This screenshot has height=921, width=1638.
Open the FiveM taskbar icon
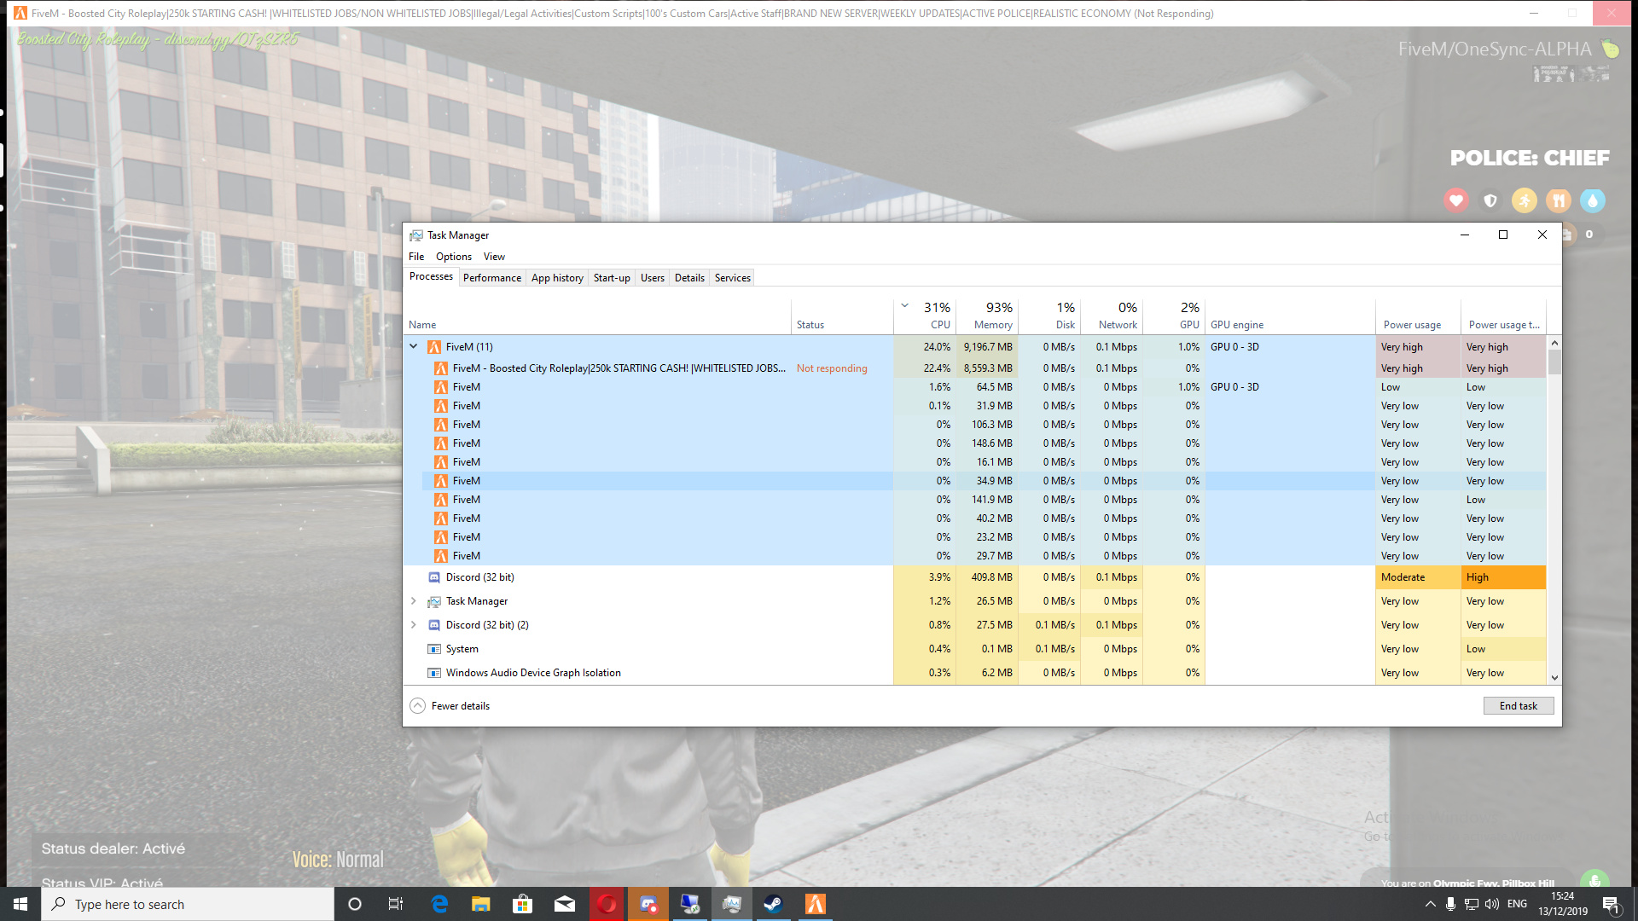point(815,904)
